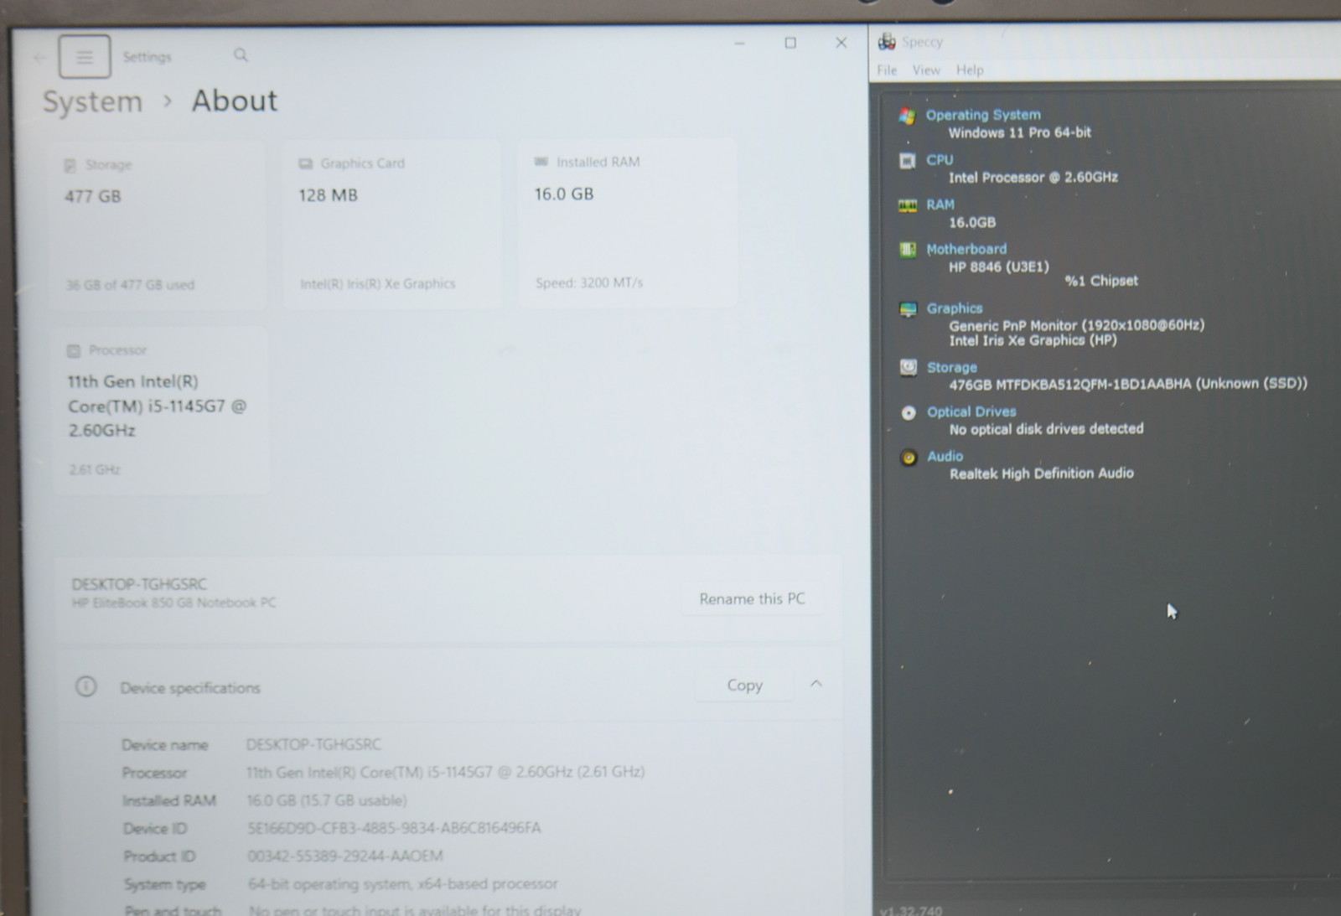Click the Device ID value 5E166D9D
Viewport: 1341px width, 916px height.
394,828
